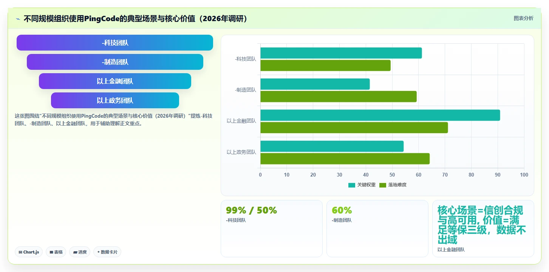This screenshot has width=549, height=272.
Task: Click the -制造团队 y-axis label
Action: [x=245, y=90]
